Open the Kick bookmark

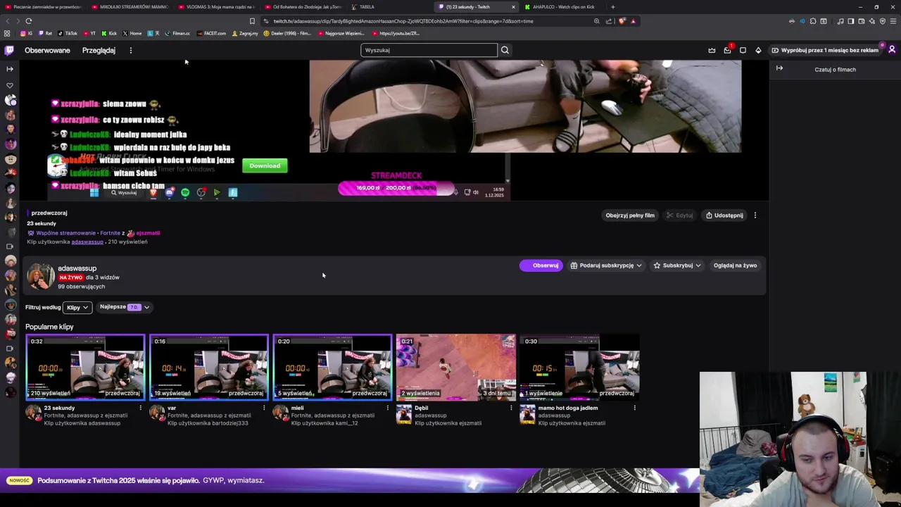point(109,33)
